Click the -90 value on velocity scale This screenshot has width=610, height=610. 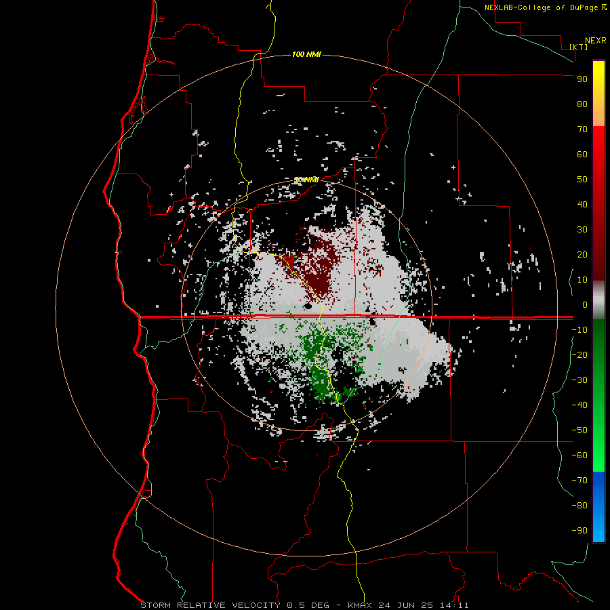coord(579,531)
